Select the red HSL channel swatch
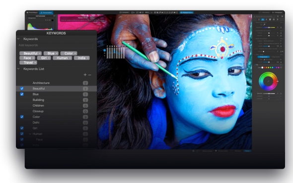This screenshot has height=183, width=293. (x=264, y=68)
